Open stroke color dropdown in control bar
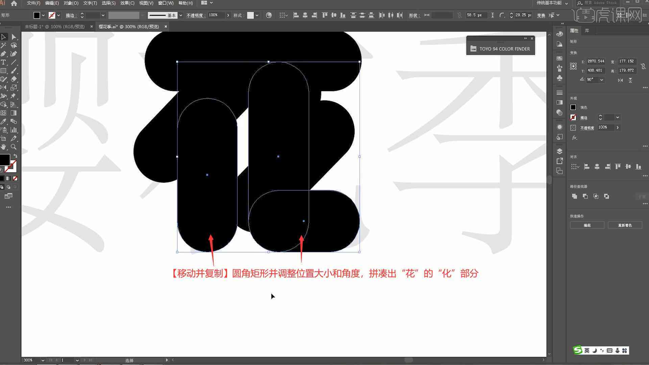Image resolution: width=649 pixels, height=365 pixels. coord(58,15)
